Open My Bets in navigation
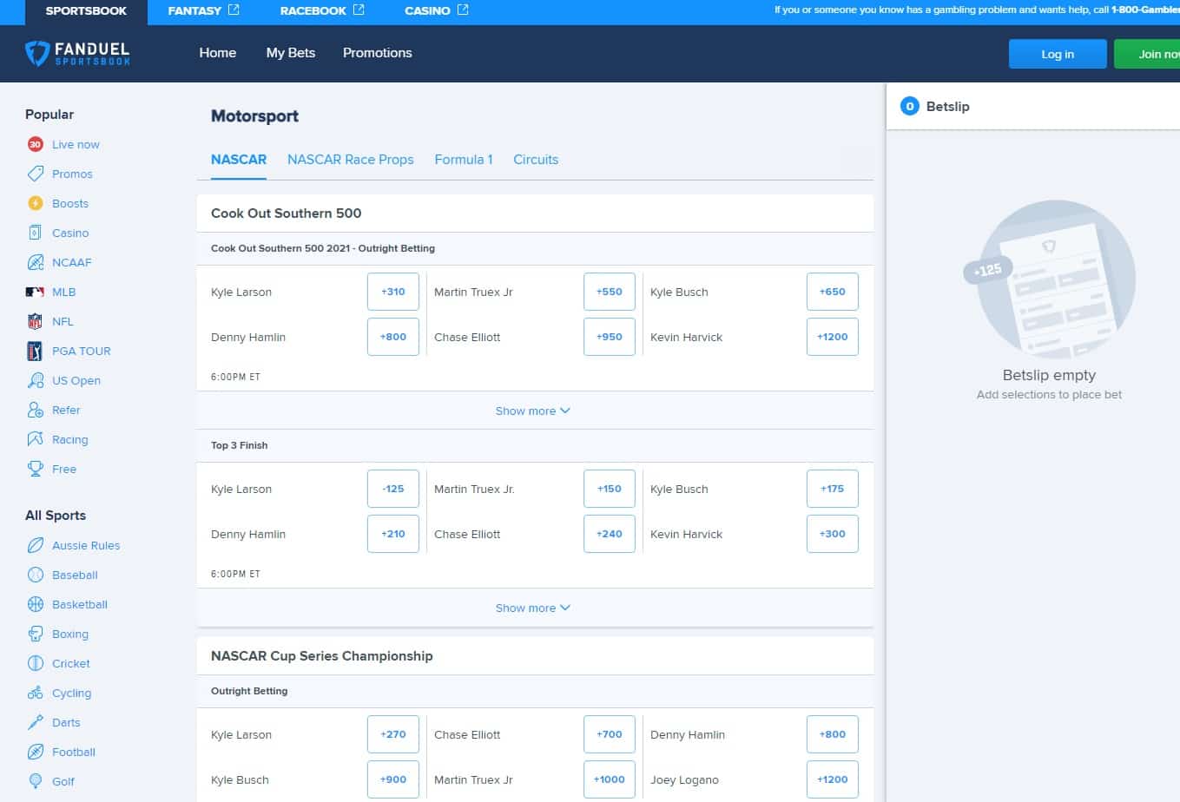 point(291,53)
